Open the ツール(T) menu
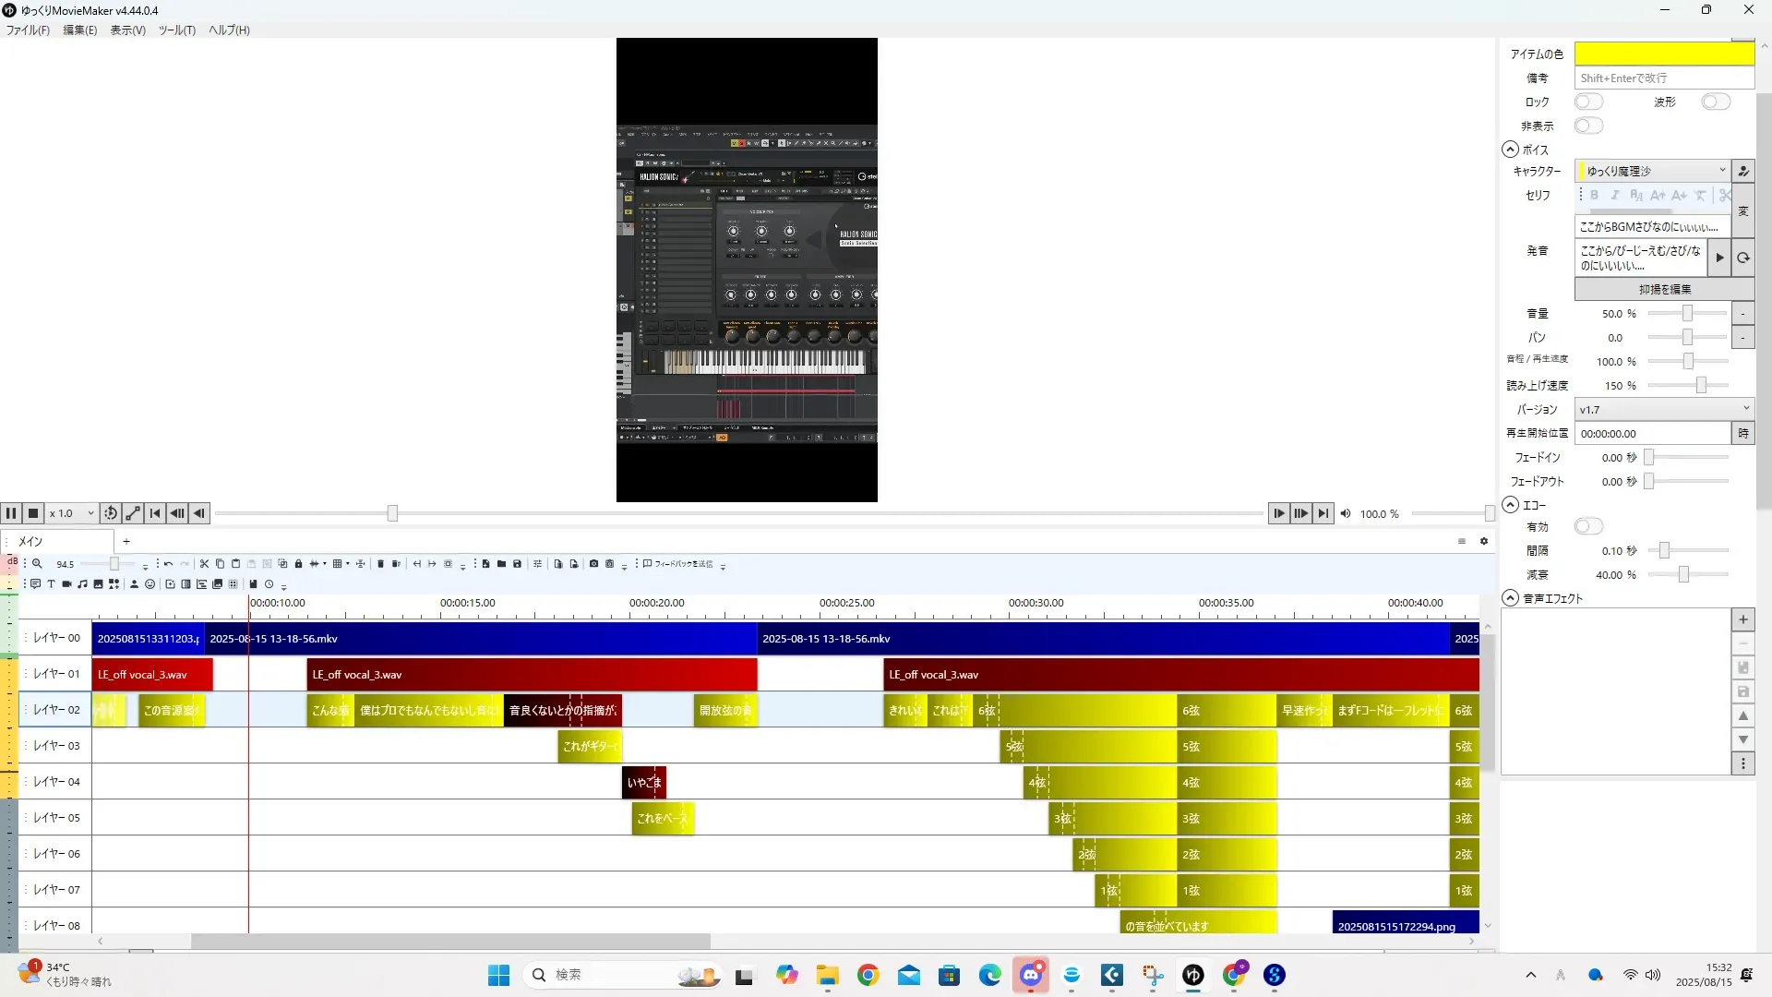The height and width of the screenshot is (997, 1772). tap(176, 30)
